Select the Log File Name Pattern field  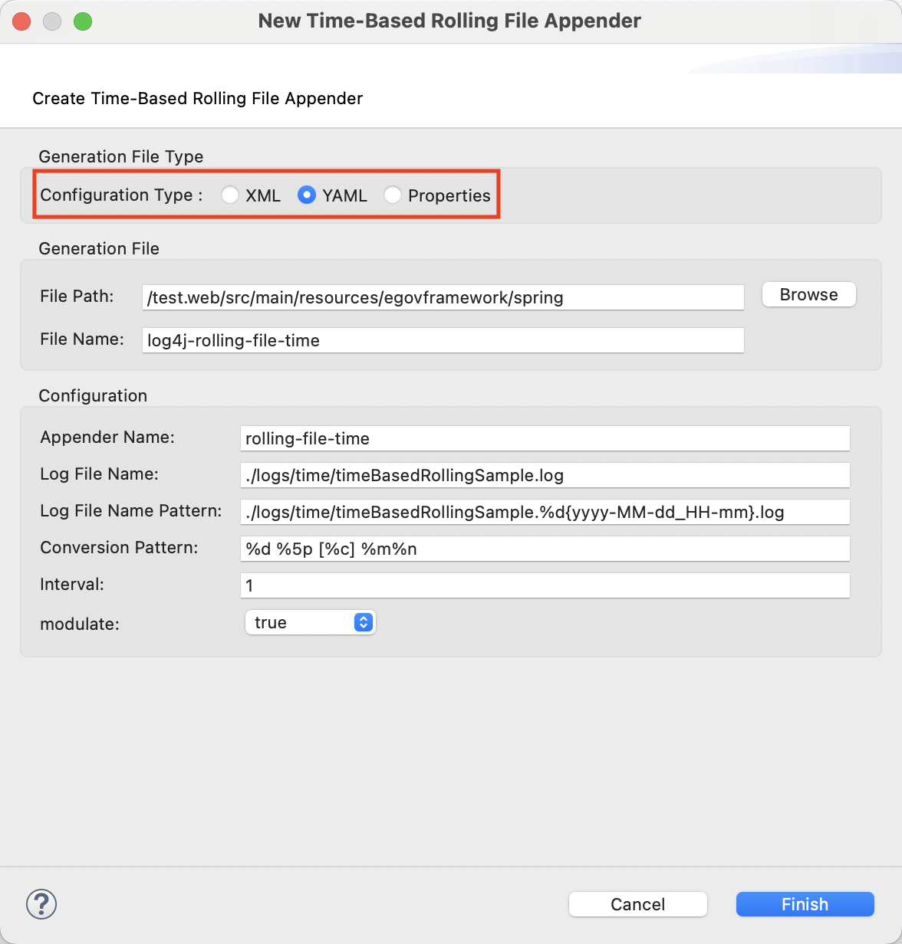pyautogui.click(x=545, y=512)
